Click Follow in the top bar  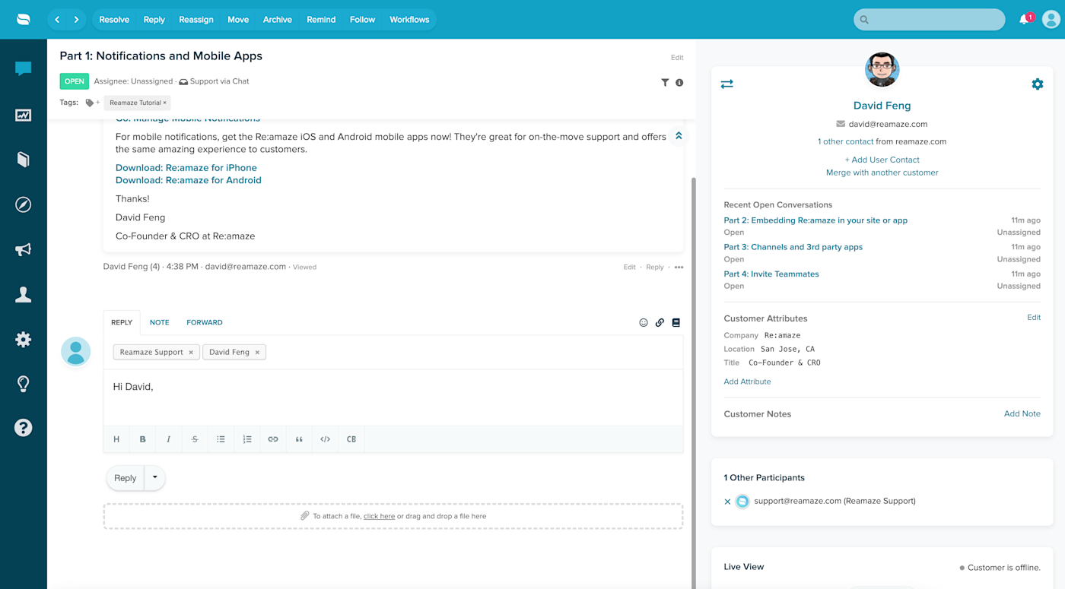[362, 20]
